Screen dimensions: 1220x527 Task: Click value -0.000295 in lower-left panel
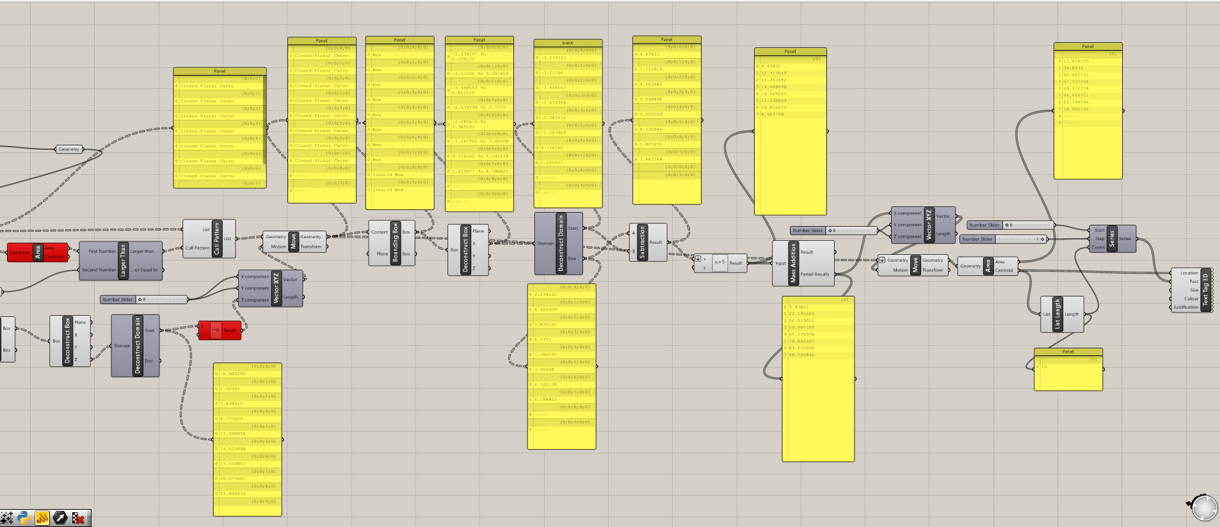point(233,373)
